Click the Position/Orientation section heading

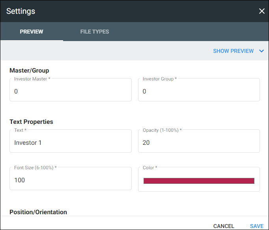pyautogui.click(x=38, y=212)
